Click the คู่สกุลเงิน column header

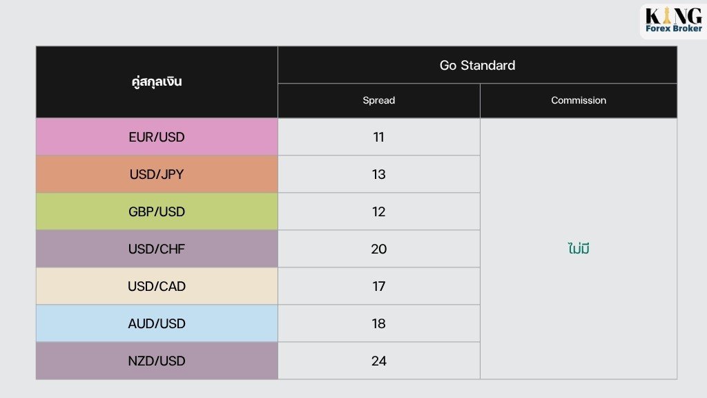click(157, 82)
